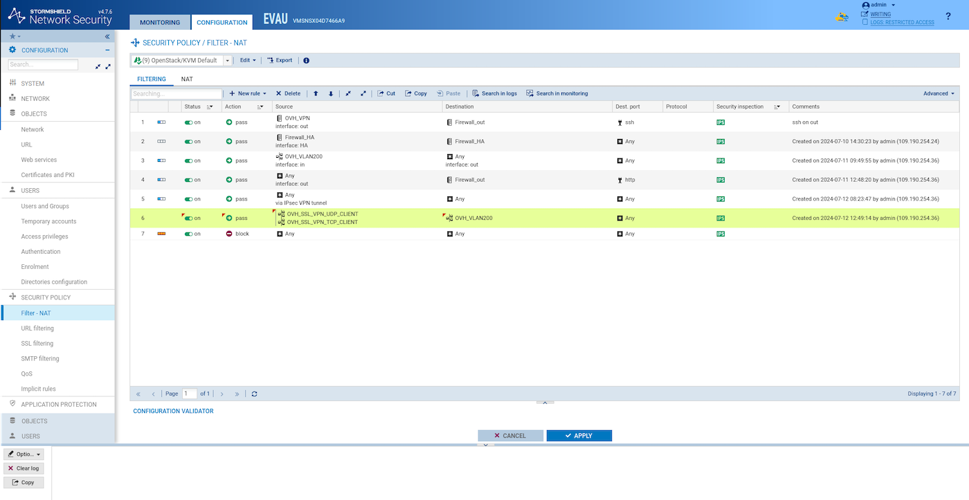Switch to the MONITORING tab
This screenshot has height=500, width=969.
click(x=160, y=22)
